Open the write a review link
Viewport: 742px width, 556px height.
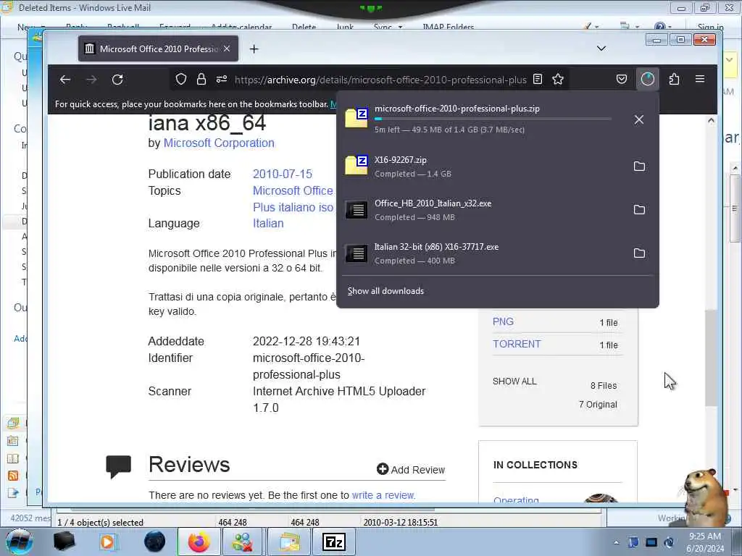click(x=383, y=495)
